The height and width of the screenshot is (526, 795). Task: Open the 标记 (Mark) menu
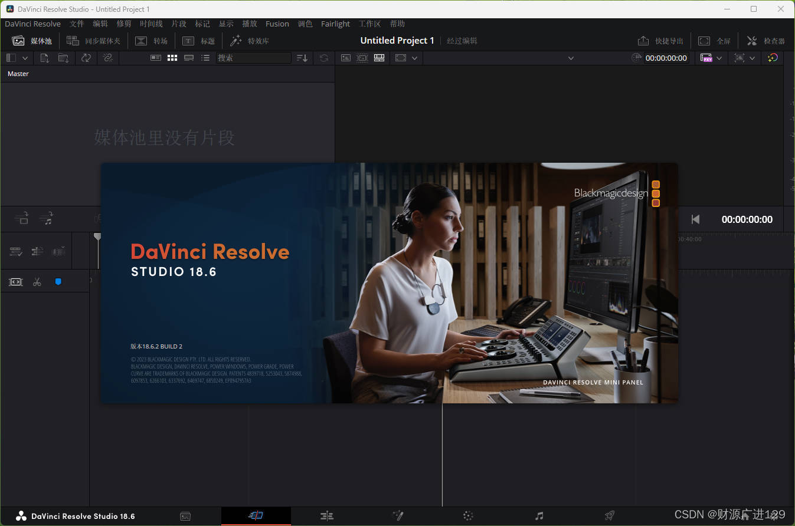(x=202, y=24)
